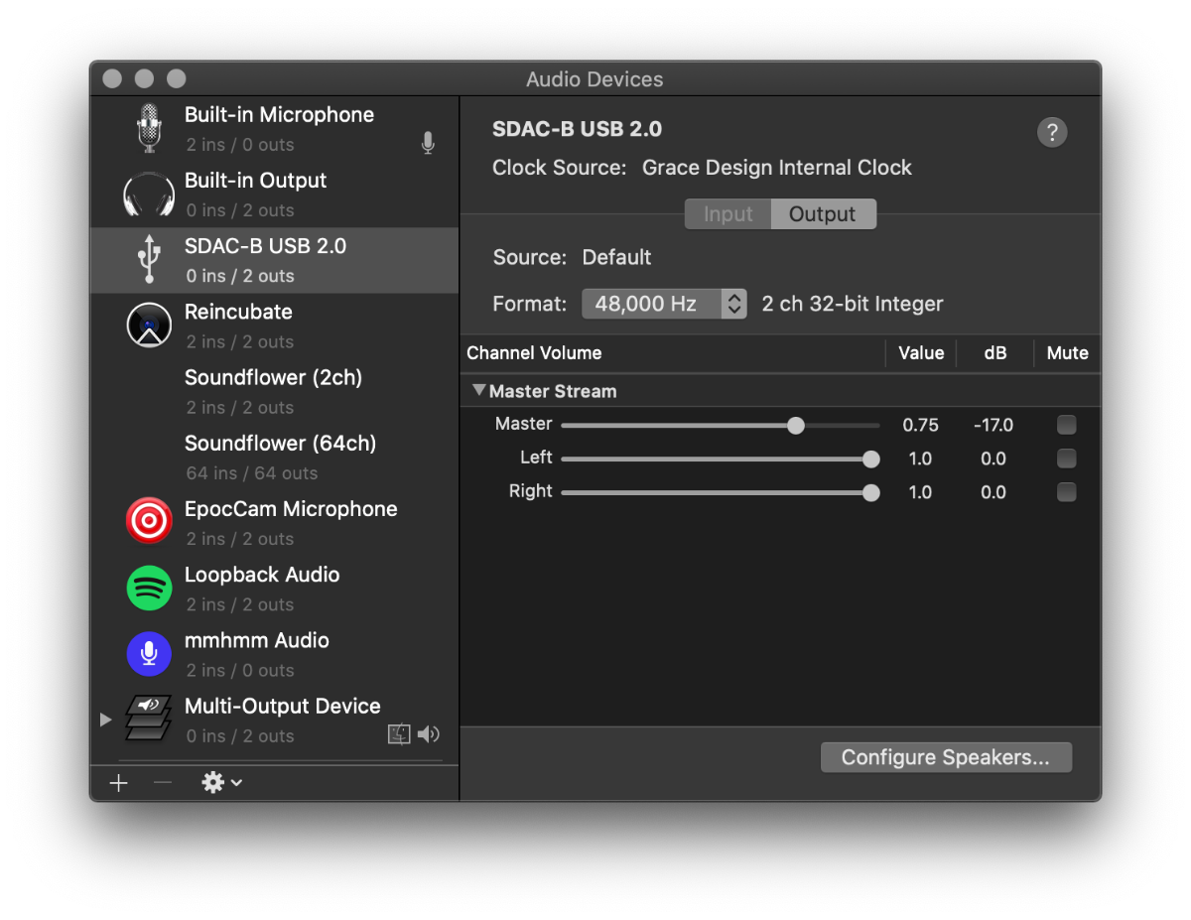The width and height of the screenshot is (1191, 920).
Task: Click the Built-in Output headphones icon
Action: [149, 196]
